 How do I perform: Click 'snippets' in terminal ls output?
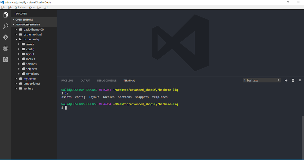(x=142, y=97)
